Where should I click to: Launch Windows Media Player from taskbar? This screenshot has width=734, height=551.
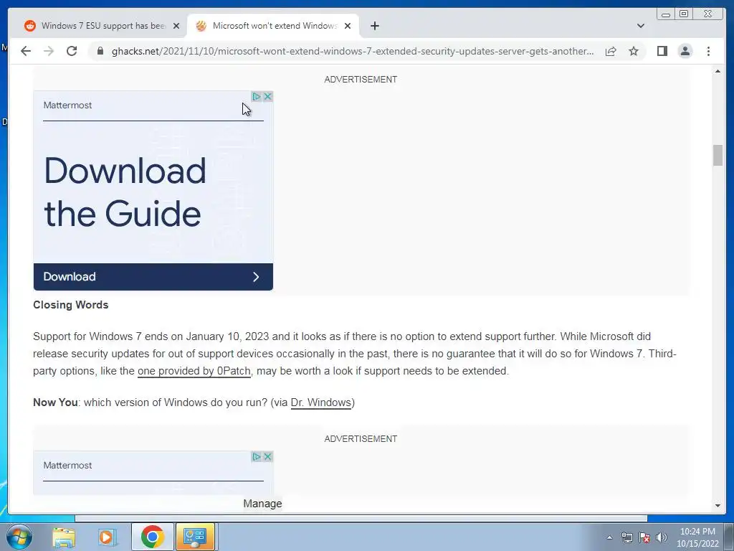pos(107,537)
